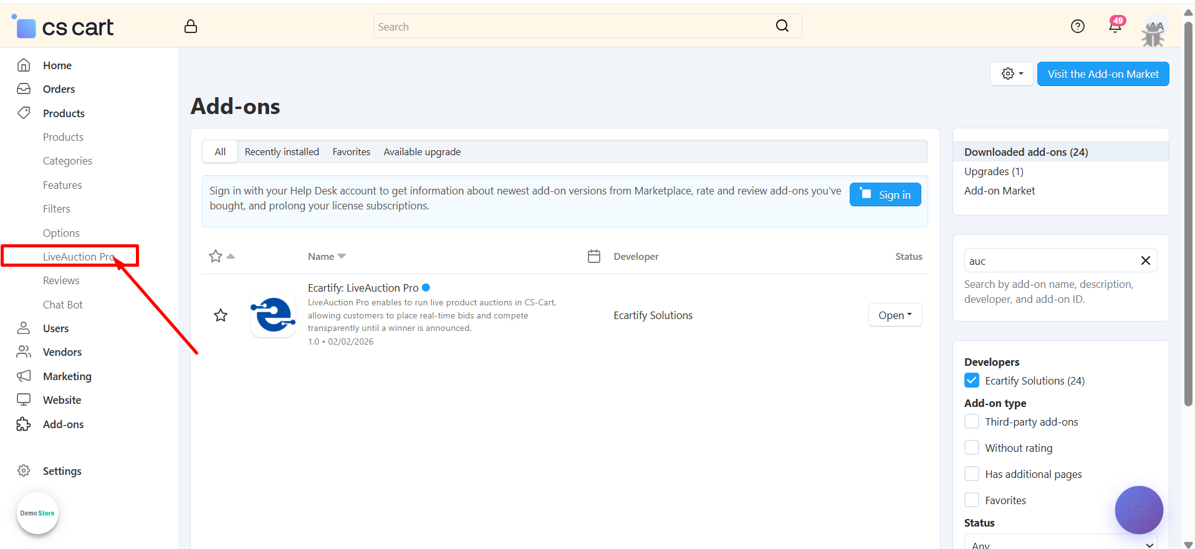Open the help question mark icon
Viewport: 1195px width, 549px height.
click(1077, 26)
